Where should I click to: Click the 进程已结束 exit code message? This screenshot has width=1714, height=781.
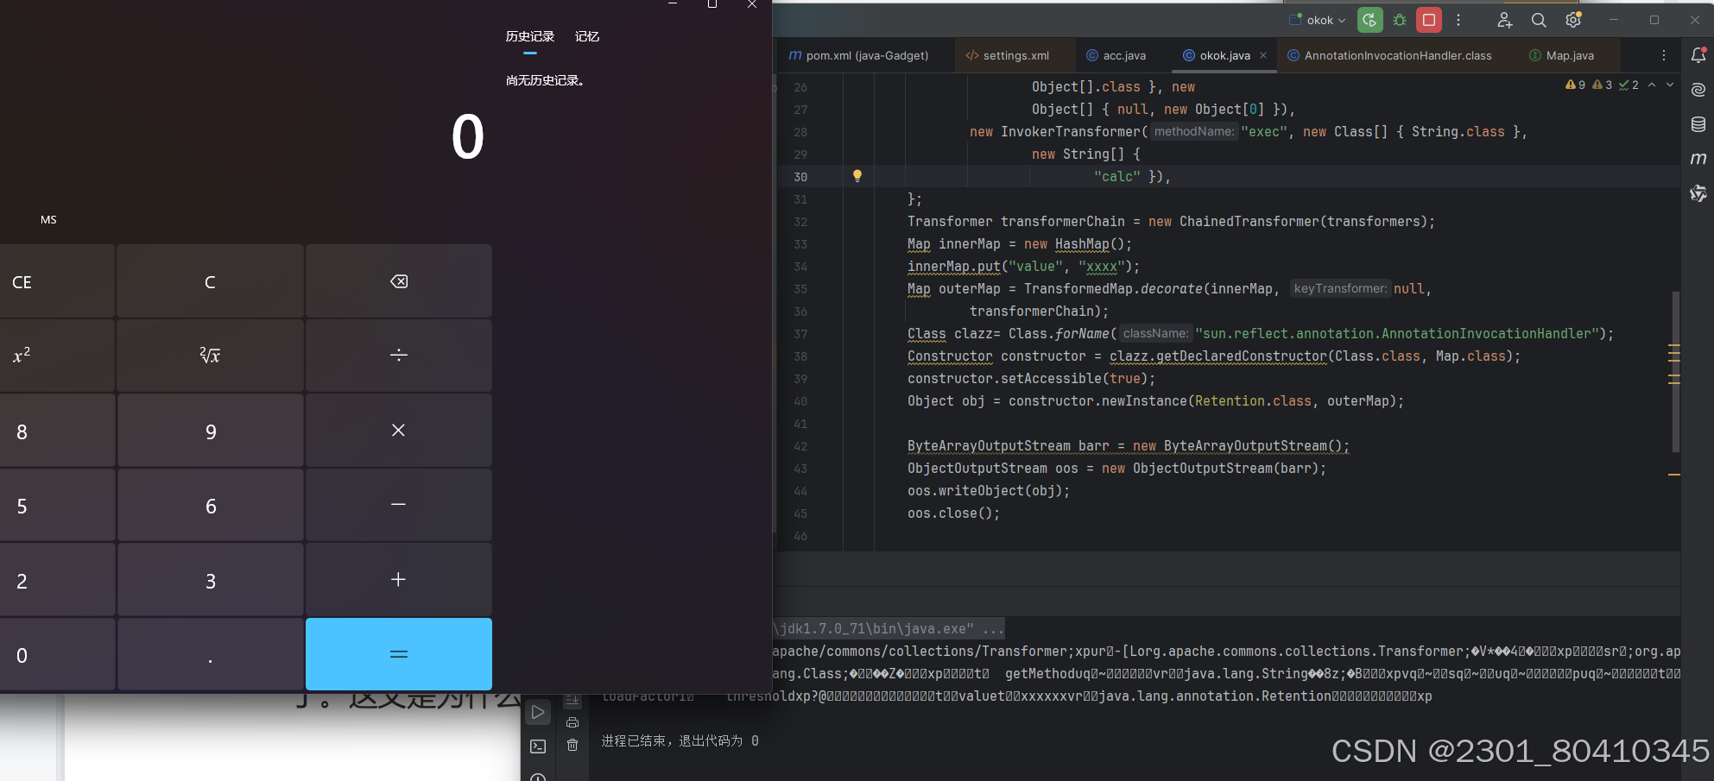click(680, 740)
